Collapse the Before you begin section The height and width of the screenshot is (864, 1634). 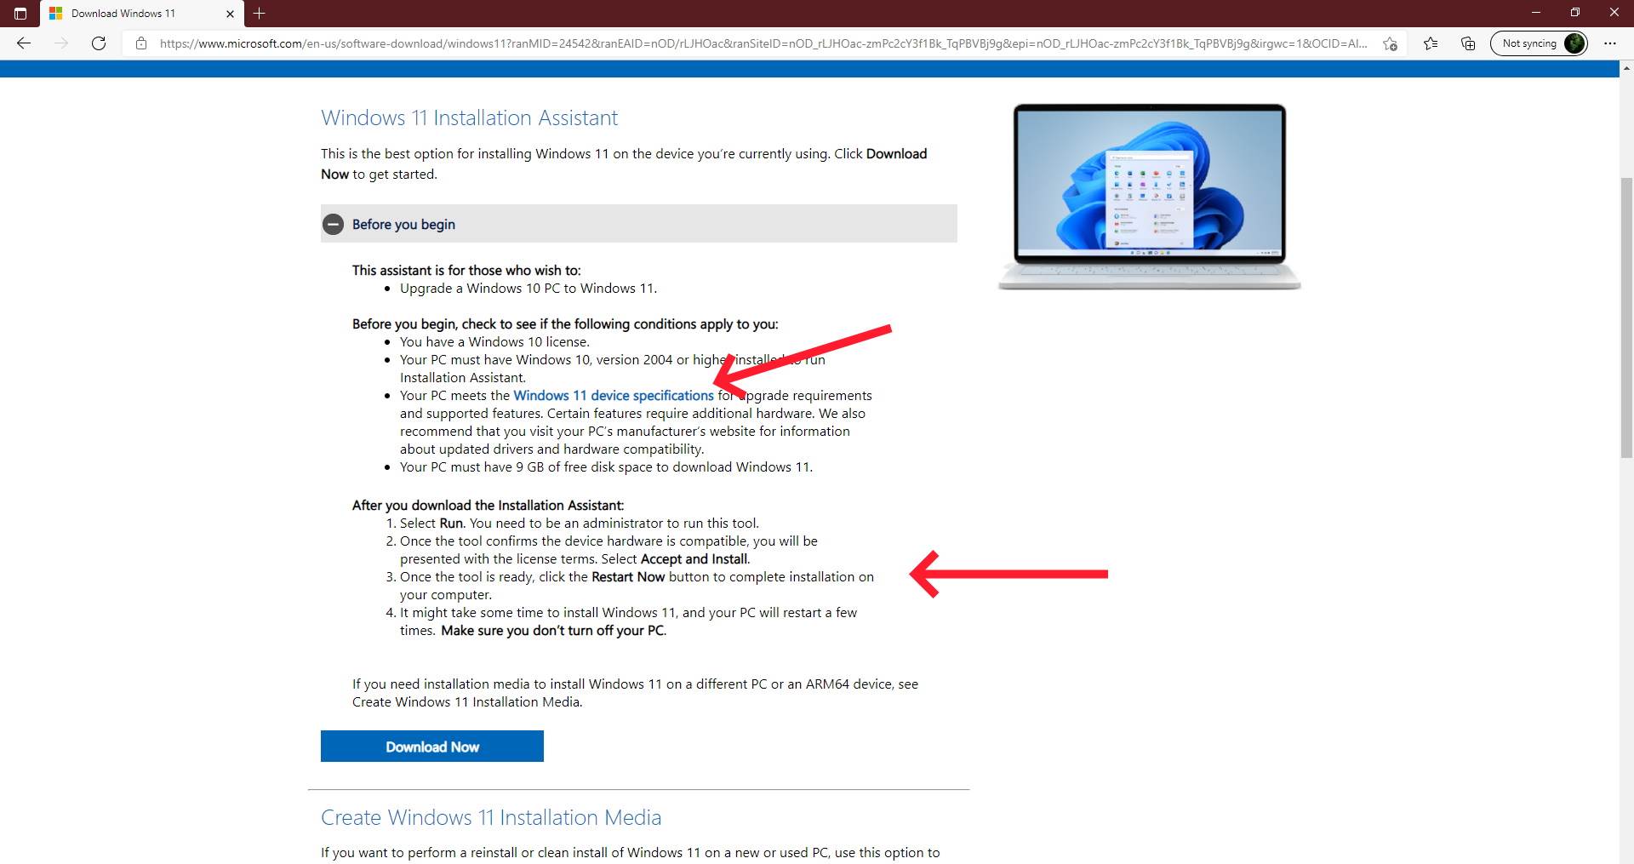tap(334, 225)
